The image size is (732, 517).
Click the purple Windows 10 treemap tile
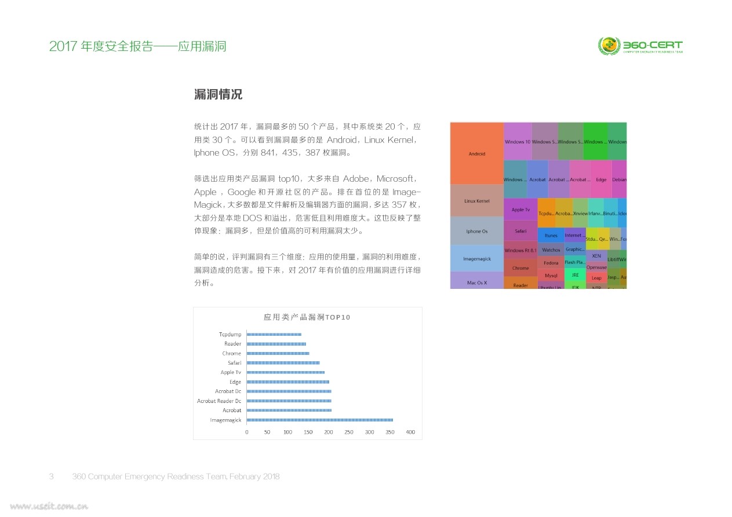[x=518, y=141]
